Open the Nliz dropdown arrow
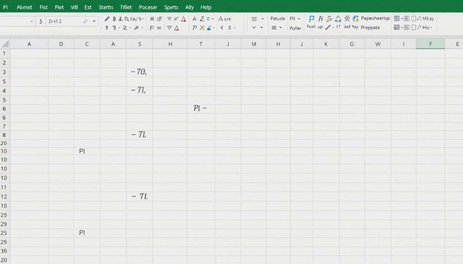Viewport: 463px width, 264px height. (x=431, y=28)
